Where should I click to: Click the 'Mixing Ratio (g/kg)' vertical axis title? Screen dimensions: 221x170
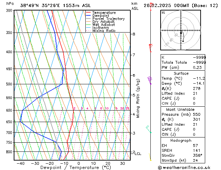click(138, 98)
